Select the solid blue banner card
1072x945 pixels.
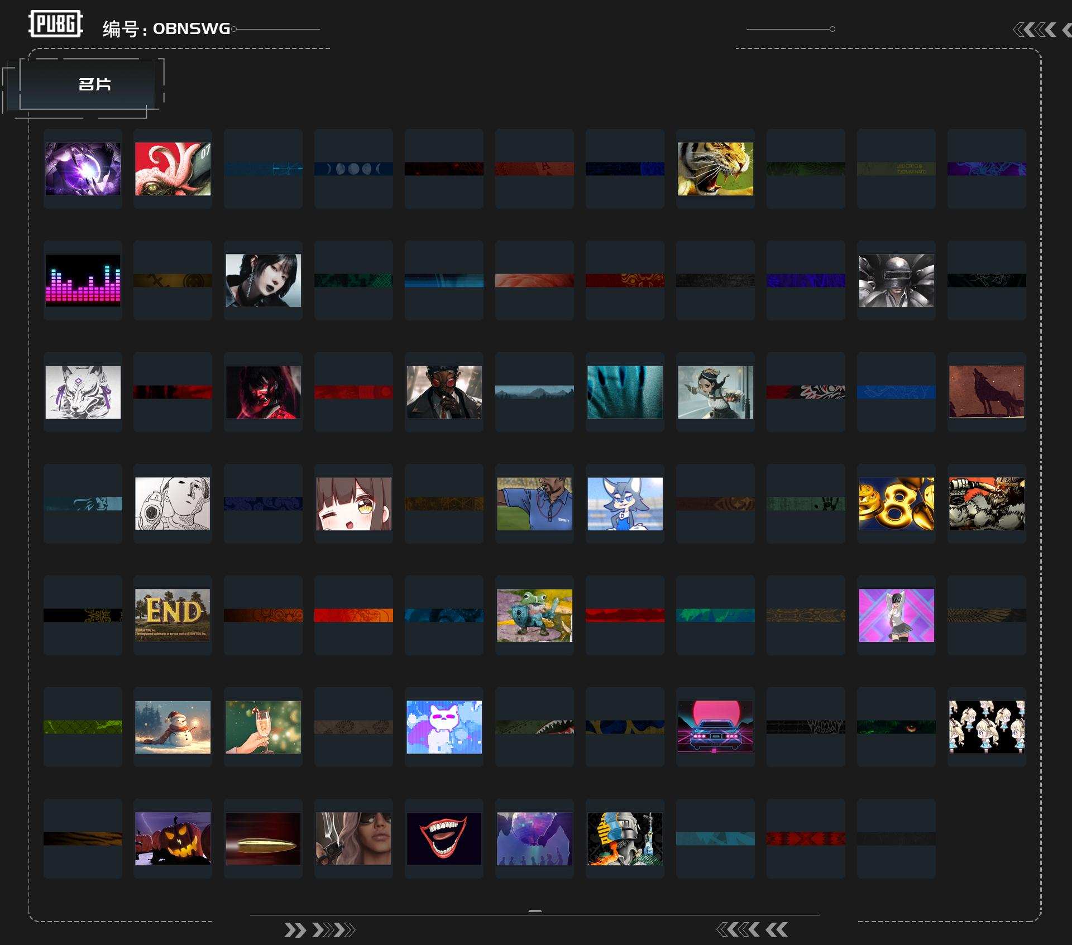(x=896, y=392)
